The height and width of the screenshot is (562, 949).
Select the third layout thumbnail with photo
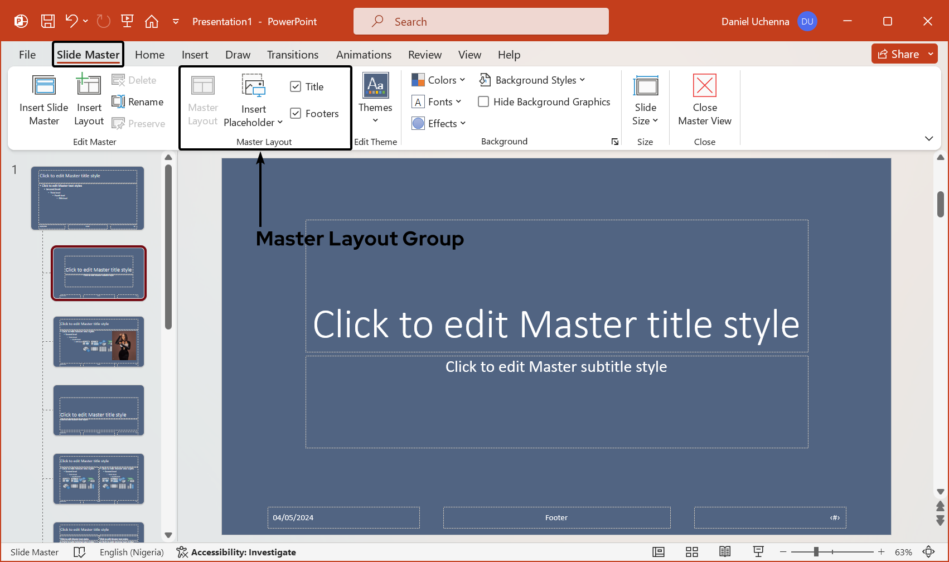tap(99, 342)
